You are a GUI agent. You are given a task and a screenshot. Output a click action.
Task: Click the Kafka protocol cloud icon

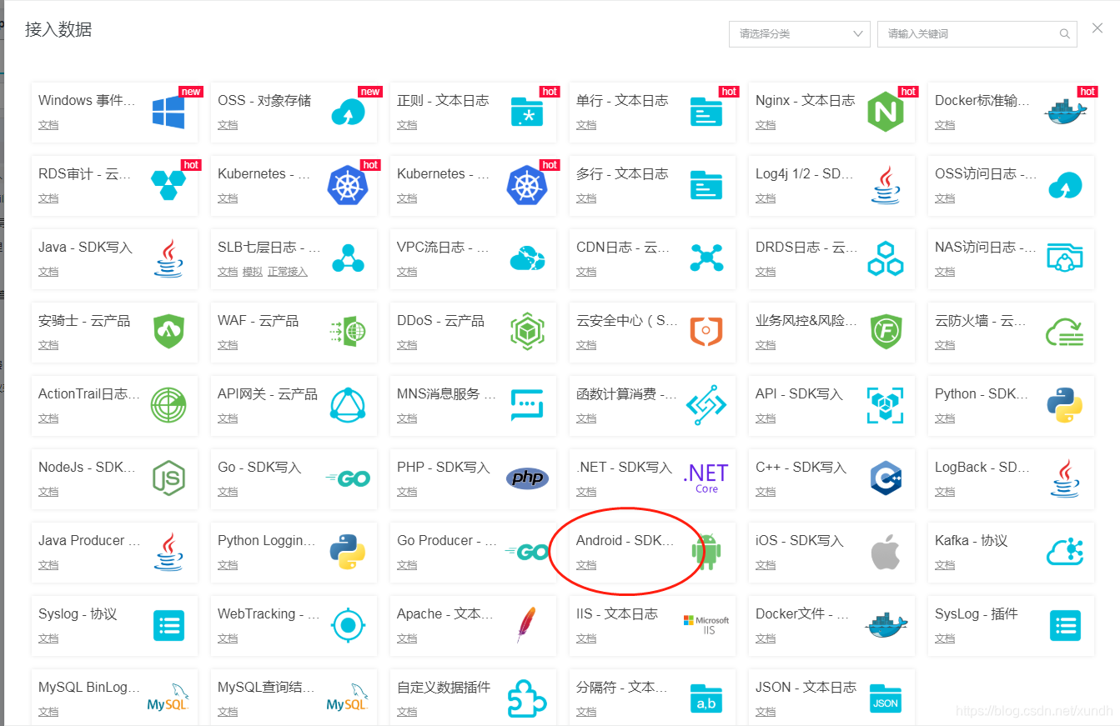[x=1065, y=552]
